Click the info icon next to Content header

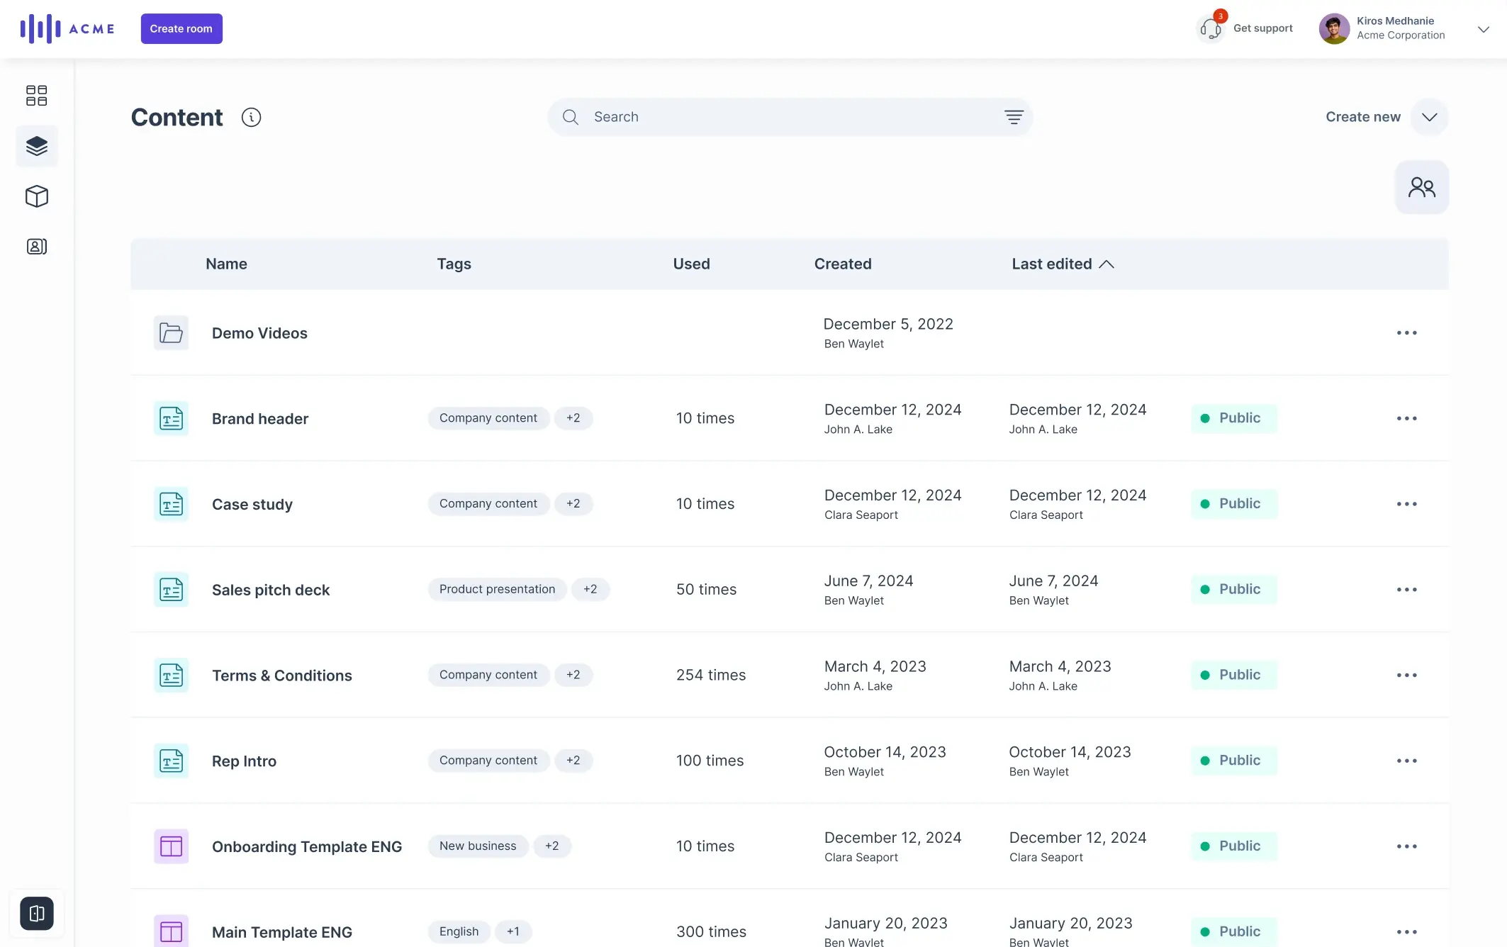pos(250,117)
